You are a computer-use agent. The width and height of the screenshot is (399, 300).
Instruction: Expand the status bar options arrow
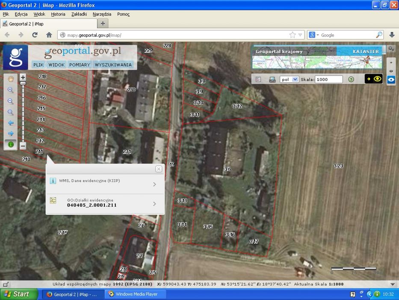pyautogui.click(x=393, y=284)
